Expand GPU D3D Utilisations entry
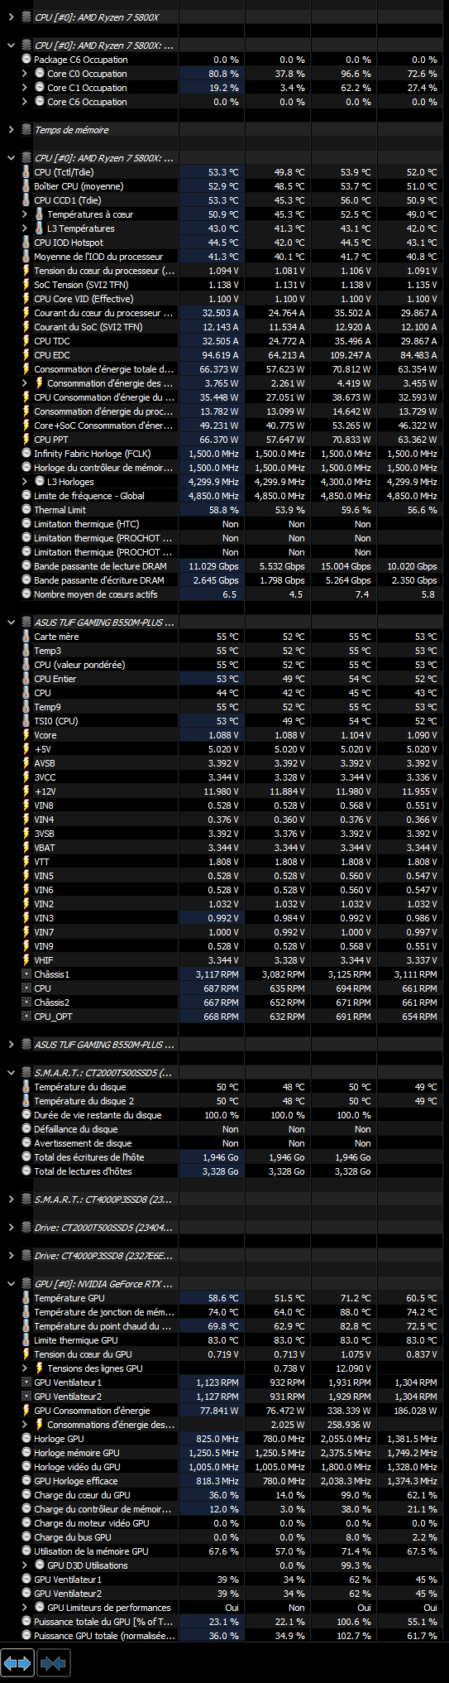Image resolution: width=449 pixels, height=1683 pixels. (x=24, y=1565)
